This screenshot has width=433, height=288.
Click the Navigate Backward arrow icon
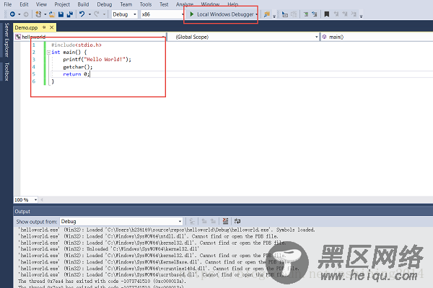click(x=12, y=14)
